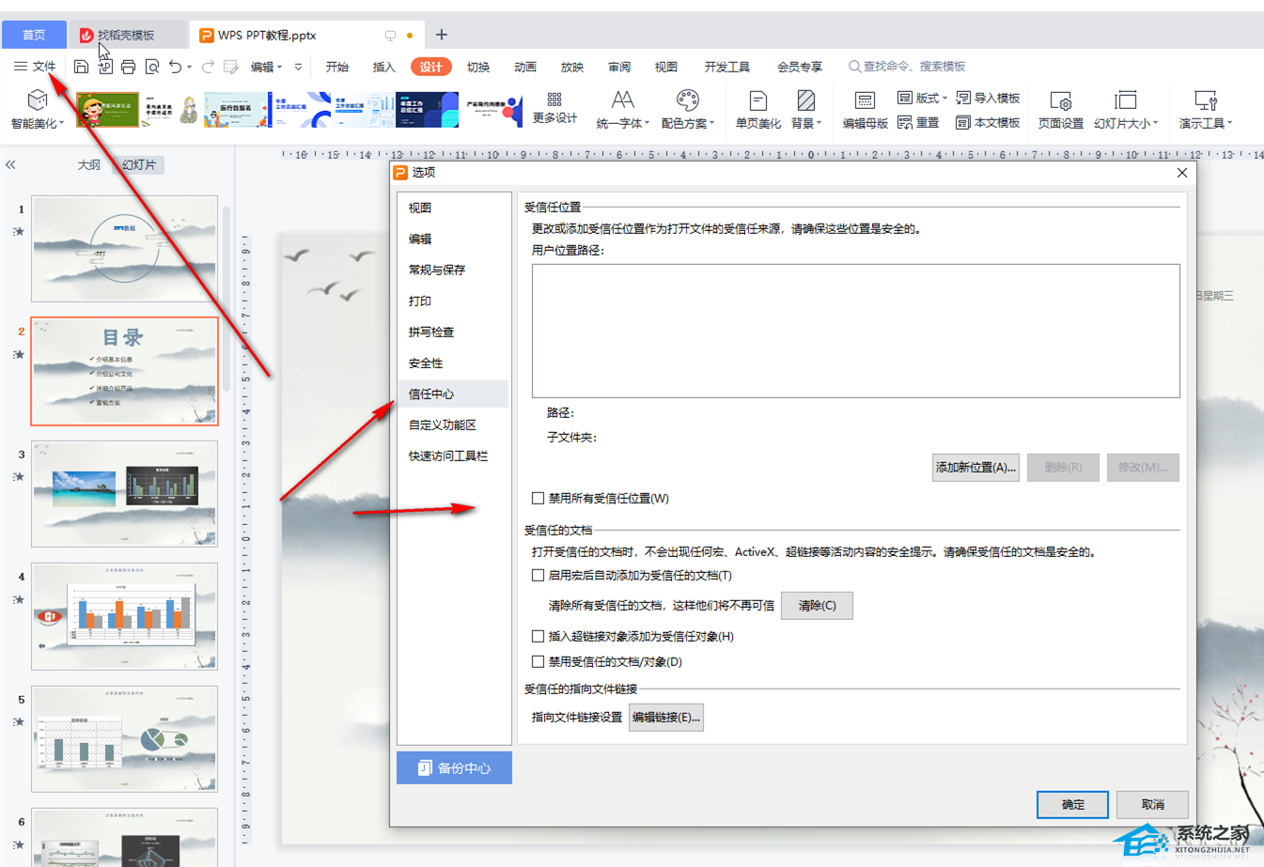This screenshot has width=1264, height=867.
Task: Select 打印 in options sidebar
Action: click(453, 302)
